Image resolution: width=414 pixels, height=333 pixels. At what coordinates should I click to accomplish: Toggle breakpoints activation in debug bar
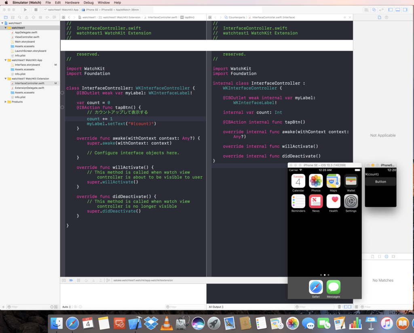pos(71,280)
